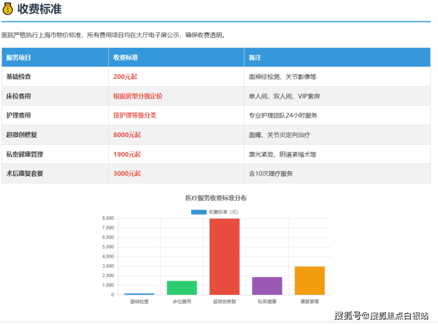Click the 服务项目 table column header
438x325 pixels.
(18, 58)
